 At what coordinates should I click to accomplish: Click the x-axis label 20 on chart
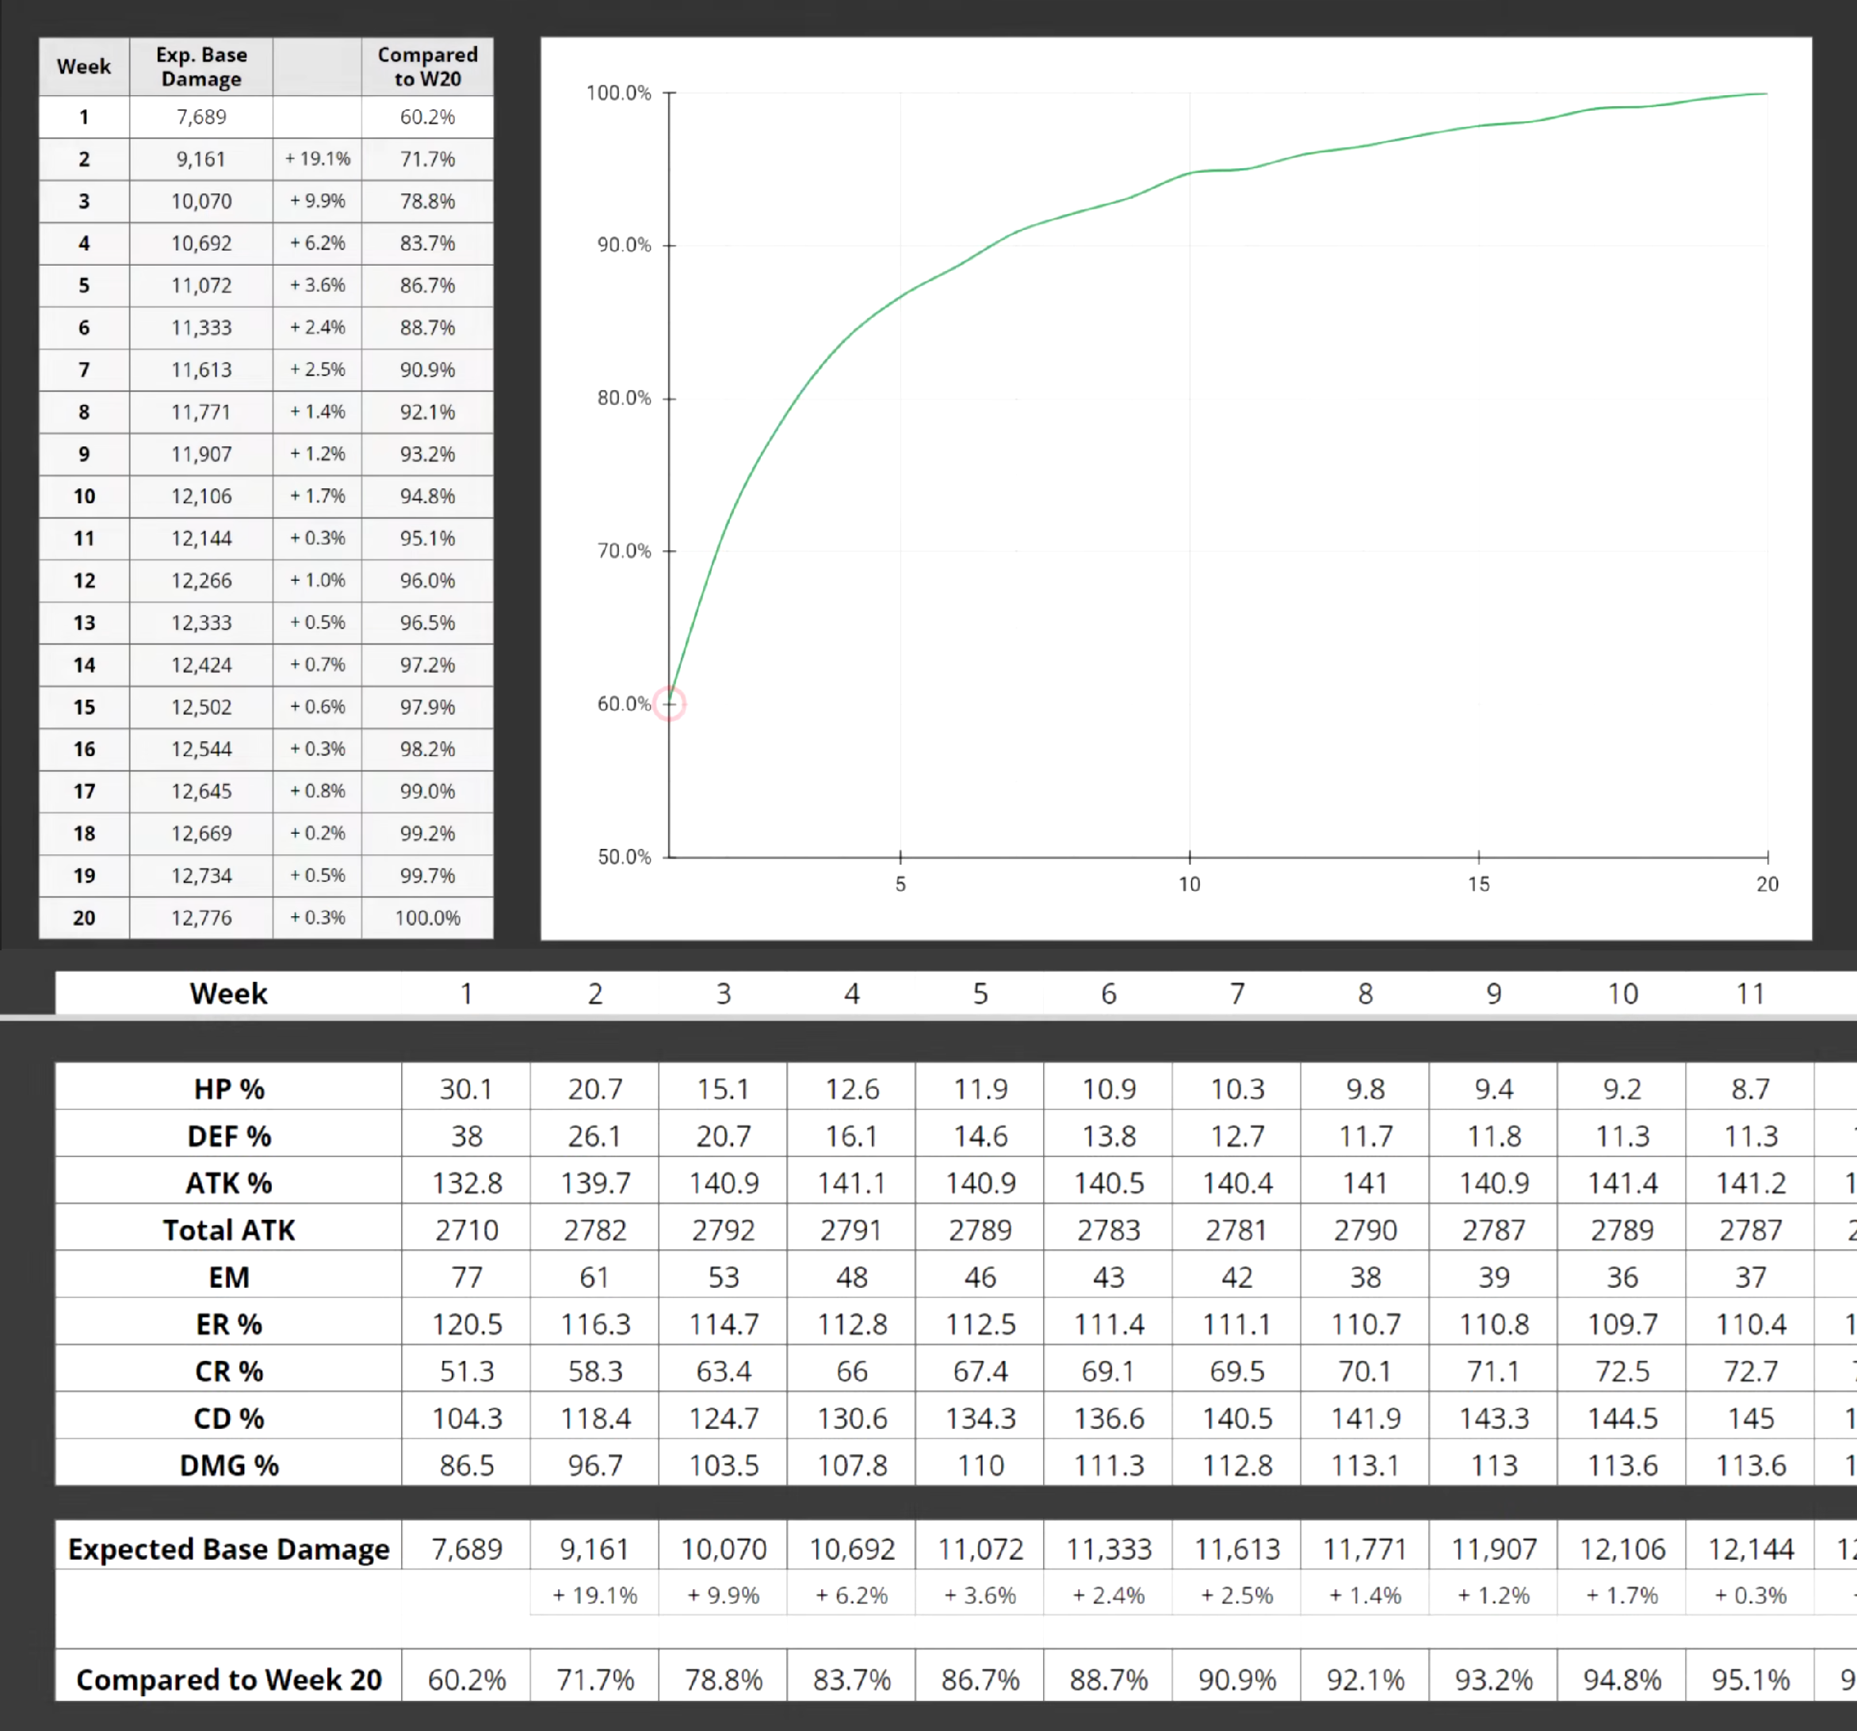1767,884
